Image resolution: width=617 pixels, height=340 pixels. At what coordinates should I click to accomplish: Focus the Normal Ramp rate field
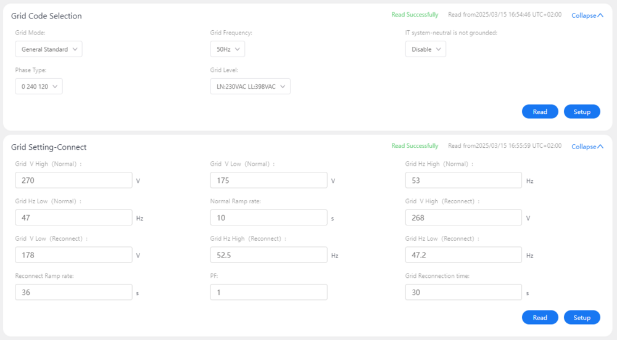pyautogui.click(x=268, y=217)
